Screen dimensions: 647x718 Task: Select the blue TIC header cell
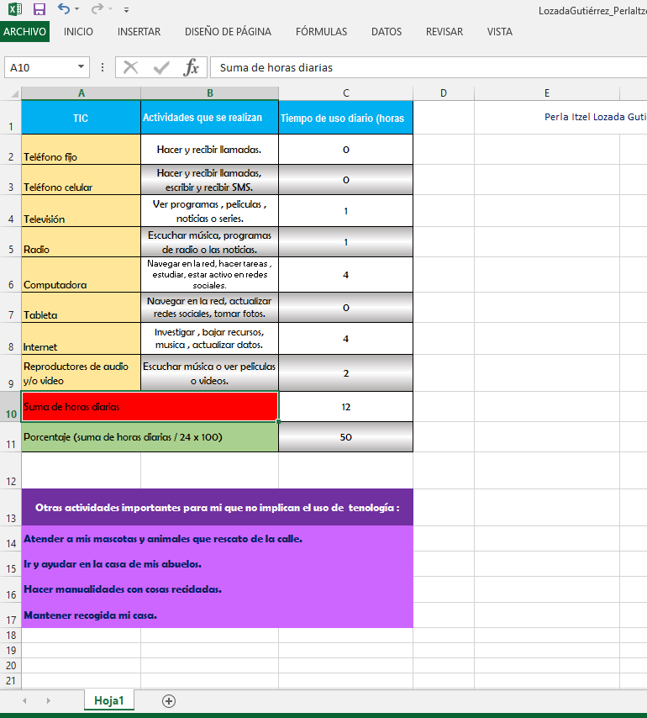81,118
